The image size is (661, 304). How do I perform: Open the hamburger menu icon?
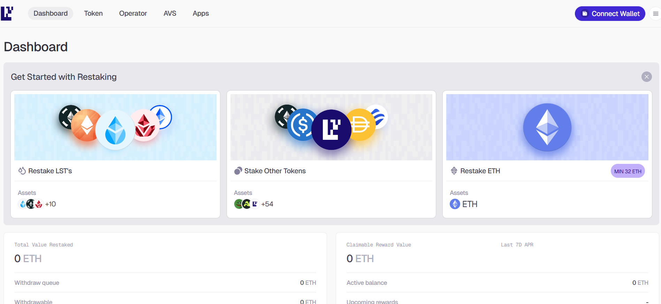coord(655,14)
